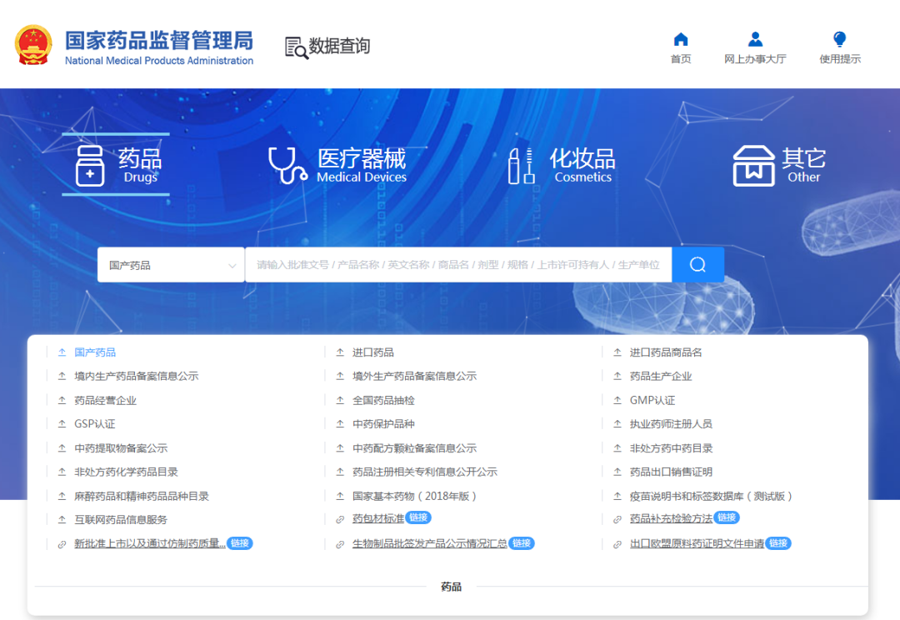Open 生物制品批签发产品公示情况汇总 link
The height and width of the screenshot is (620, 900).
coord(430,543)
